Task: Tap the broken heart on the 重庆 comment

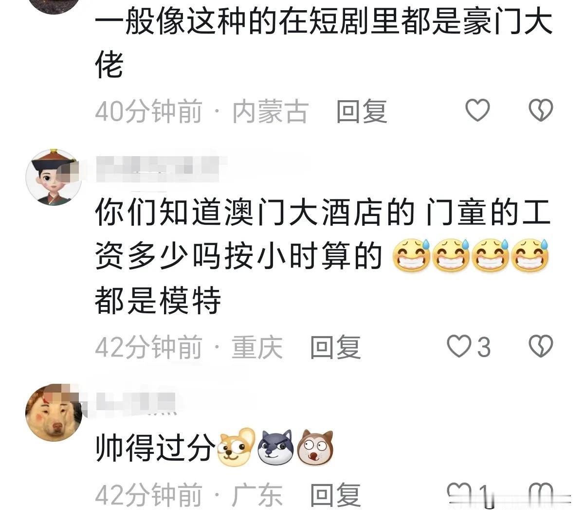Action: [541, 346]
